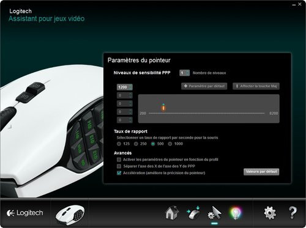Close the Logitech gaming software window
306x228 pixels.
click(x=300, y=4)
